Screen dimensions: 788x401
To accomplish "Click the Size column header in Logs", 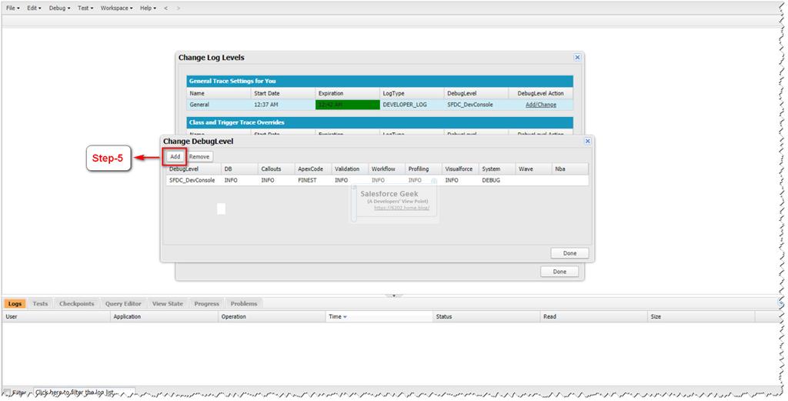I will [x=702, y=316].
